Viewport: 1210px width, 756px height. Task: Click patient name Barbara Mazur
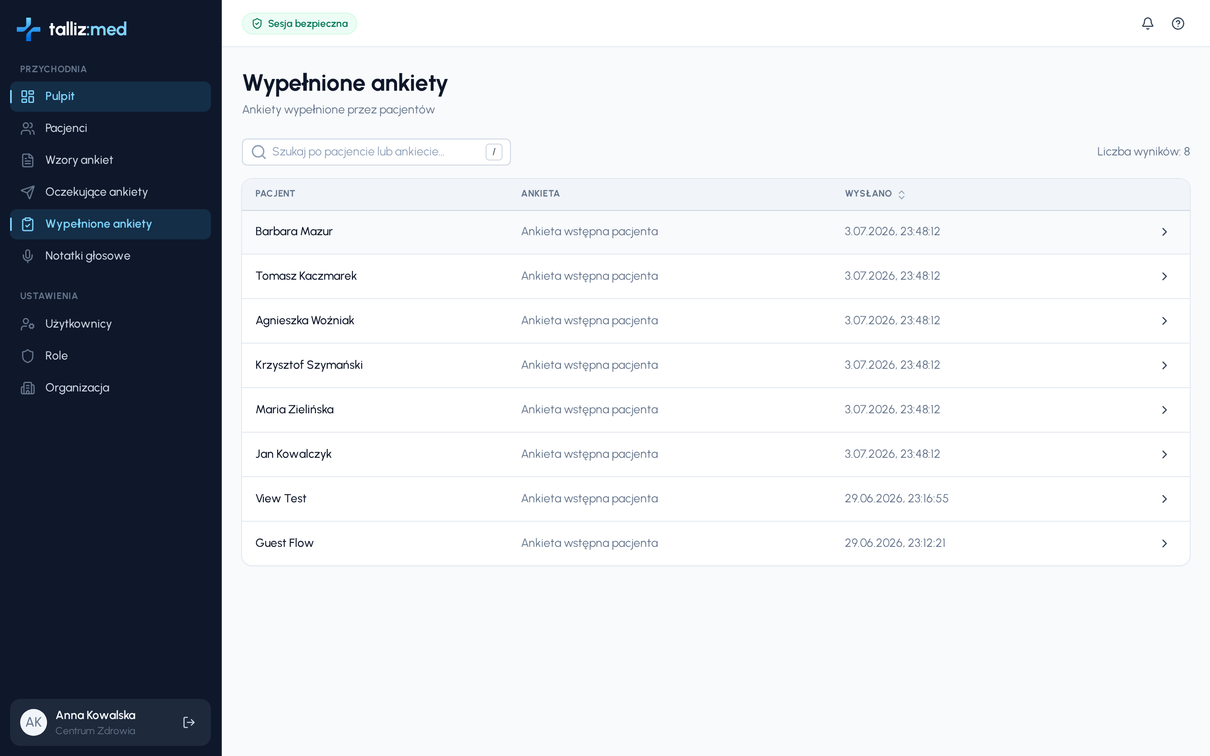[x=294, y=231]
